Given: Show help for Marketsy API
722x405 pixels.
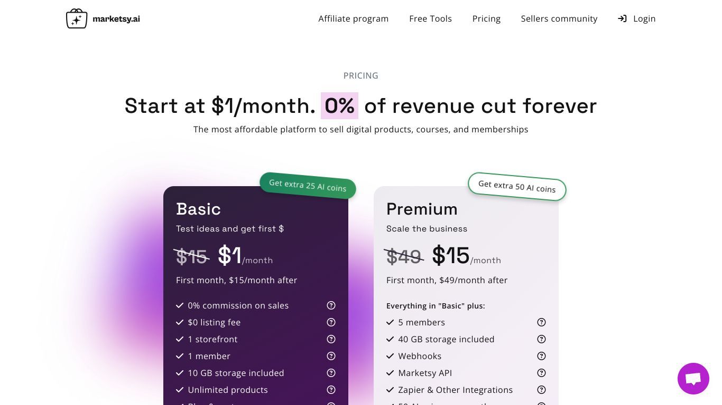Looking at the screenshot, I should pos(541,373).
